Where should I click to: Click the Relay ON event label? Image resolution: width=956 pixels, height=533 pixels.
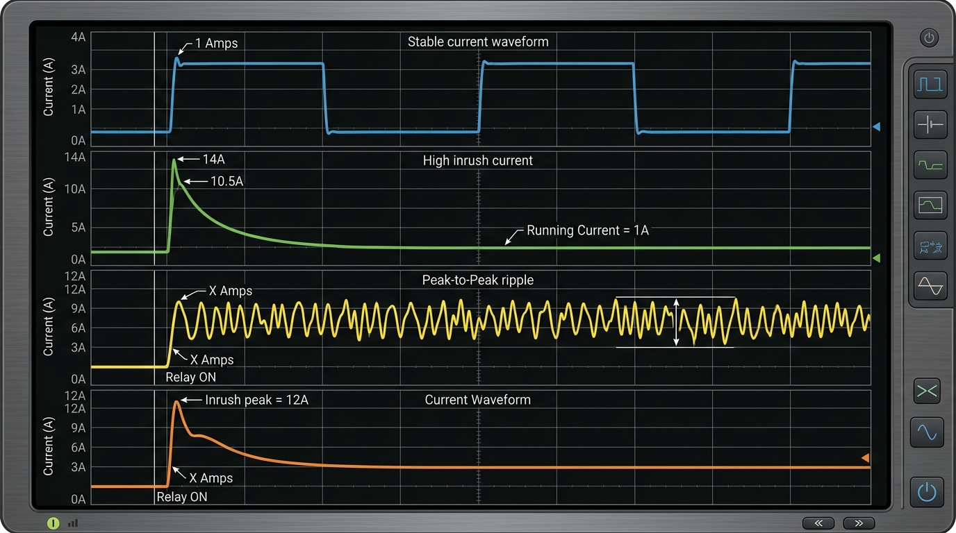coord(191,377)
